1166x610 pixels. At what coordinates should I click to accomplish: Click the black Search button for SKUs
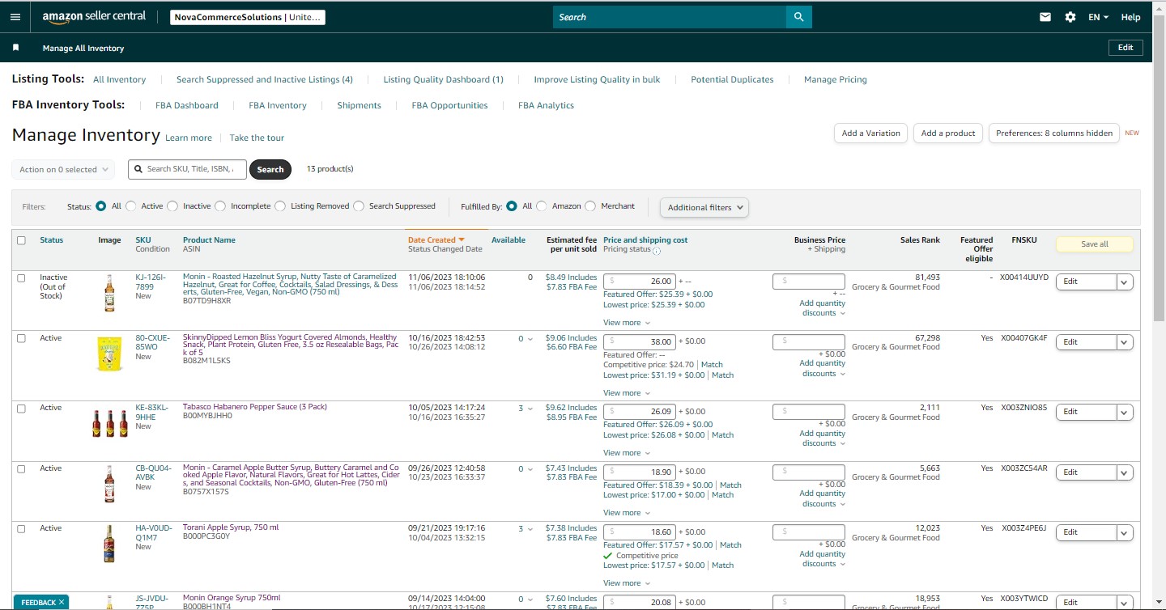coord(270,170)
